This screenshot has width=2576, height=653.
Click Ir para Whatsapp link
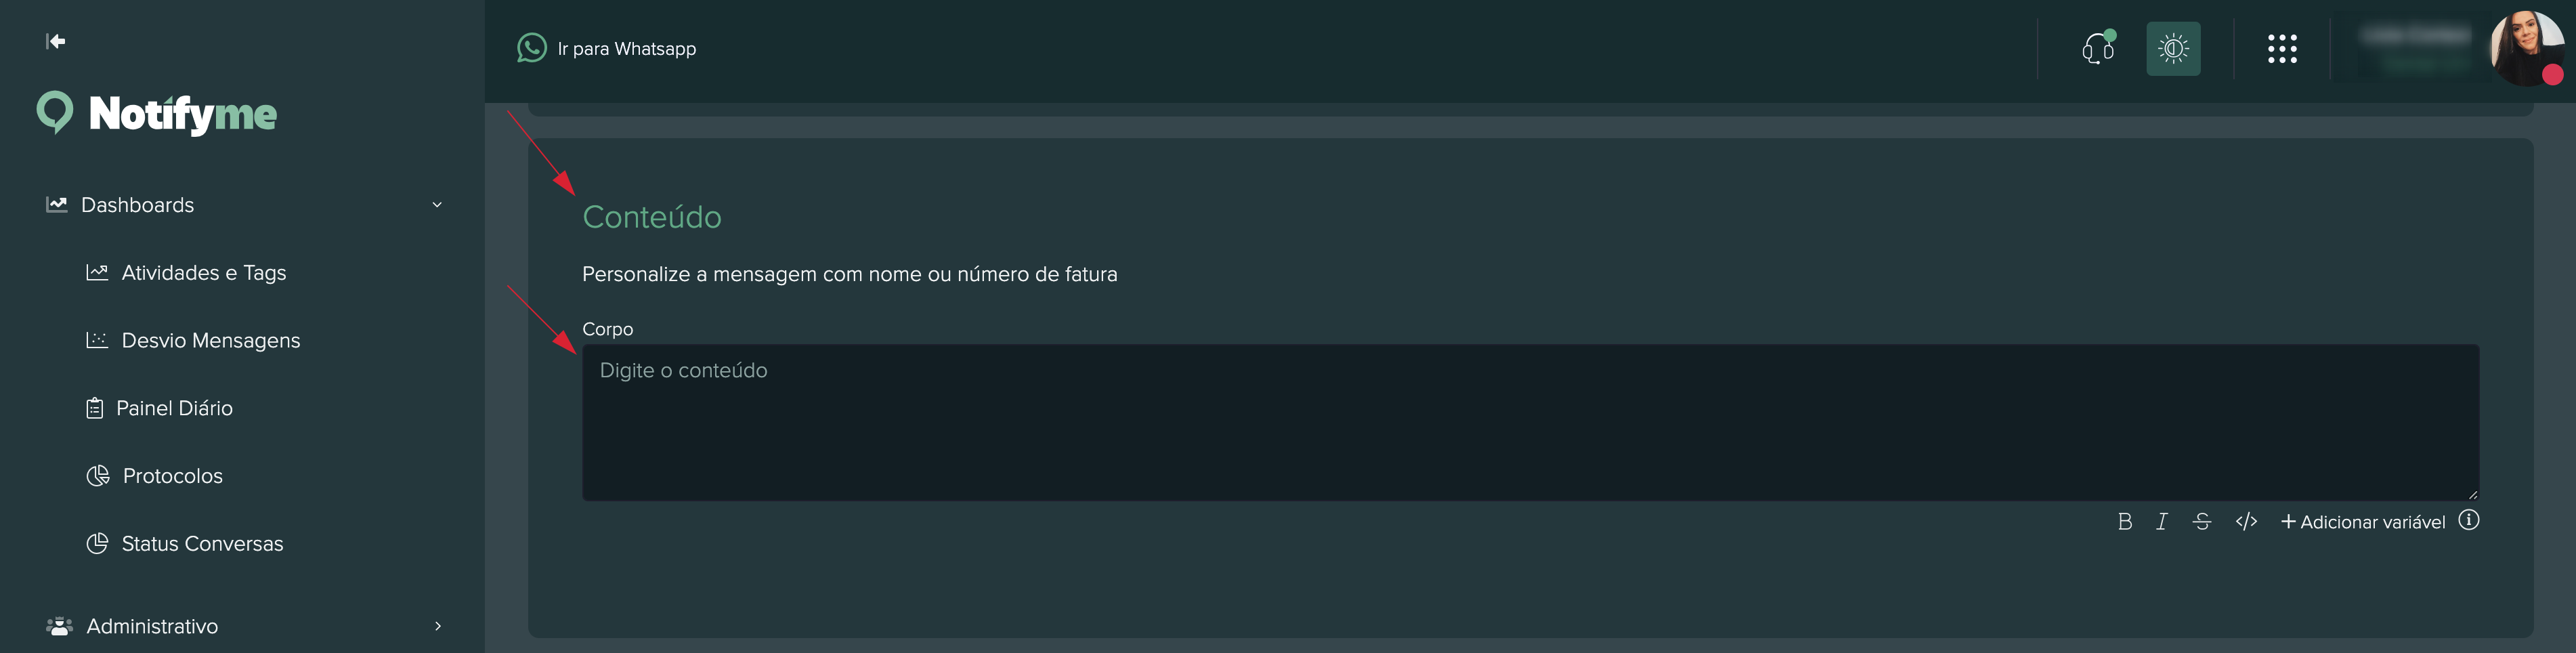(626, 49)
